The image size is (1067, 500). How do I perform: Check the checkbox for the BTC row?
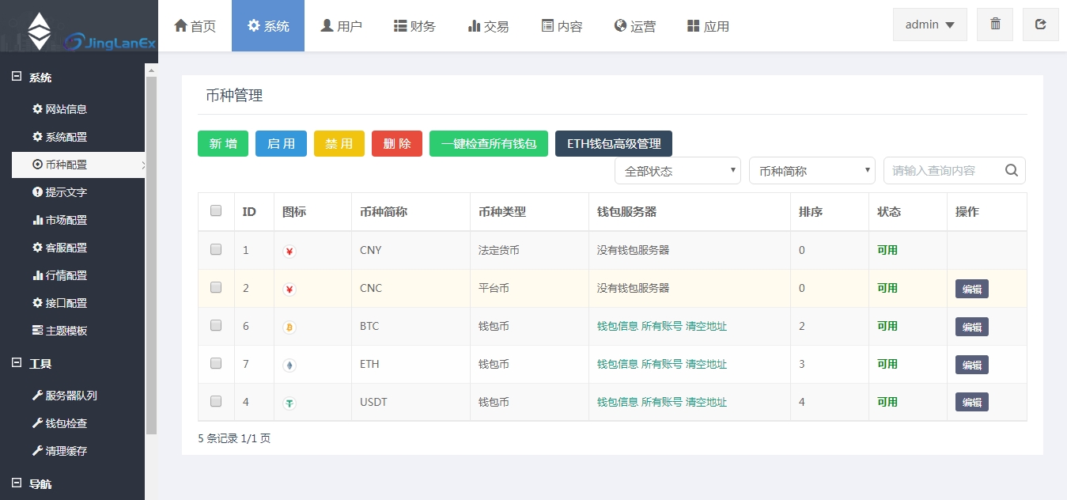coord(216,325)
